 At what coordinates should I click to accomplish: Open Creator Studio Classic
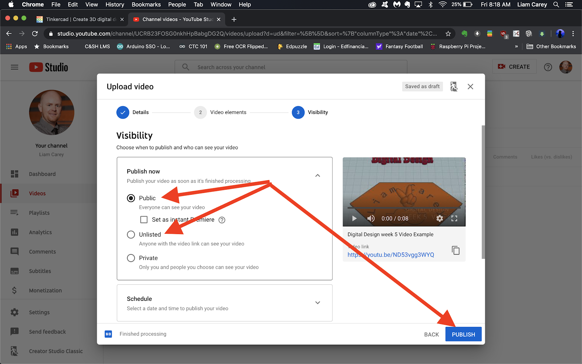pyautogui.click(x=56, y=351)
